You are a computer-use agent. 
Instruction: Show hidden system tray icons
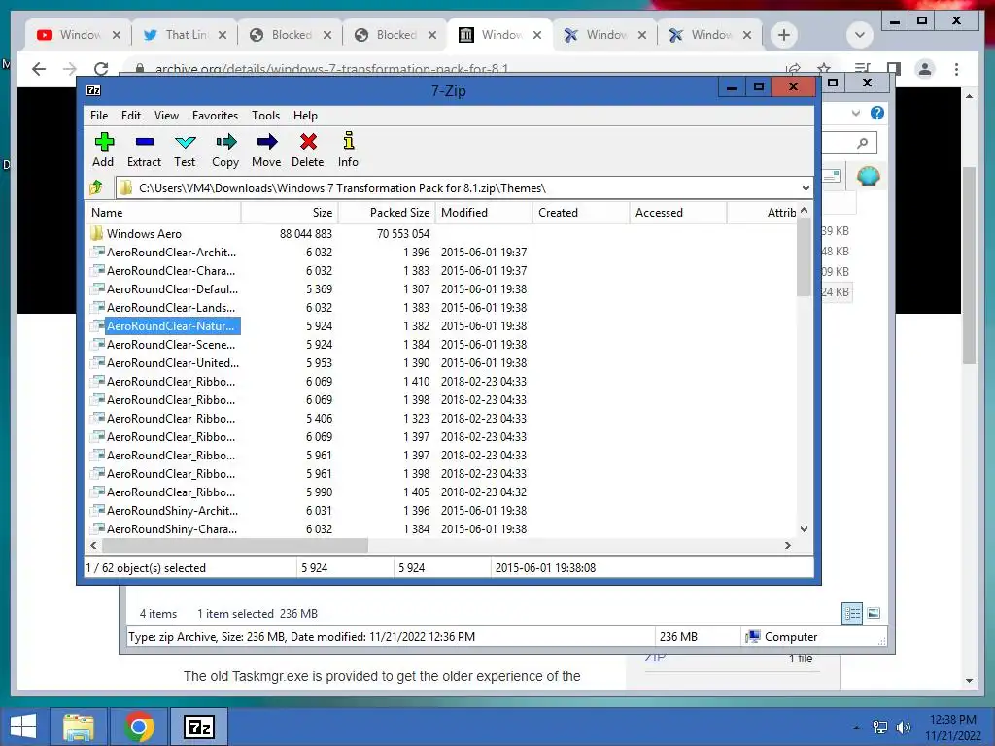click(857, 729)
